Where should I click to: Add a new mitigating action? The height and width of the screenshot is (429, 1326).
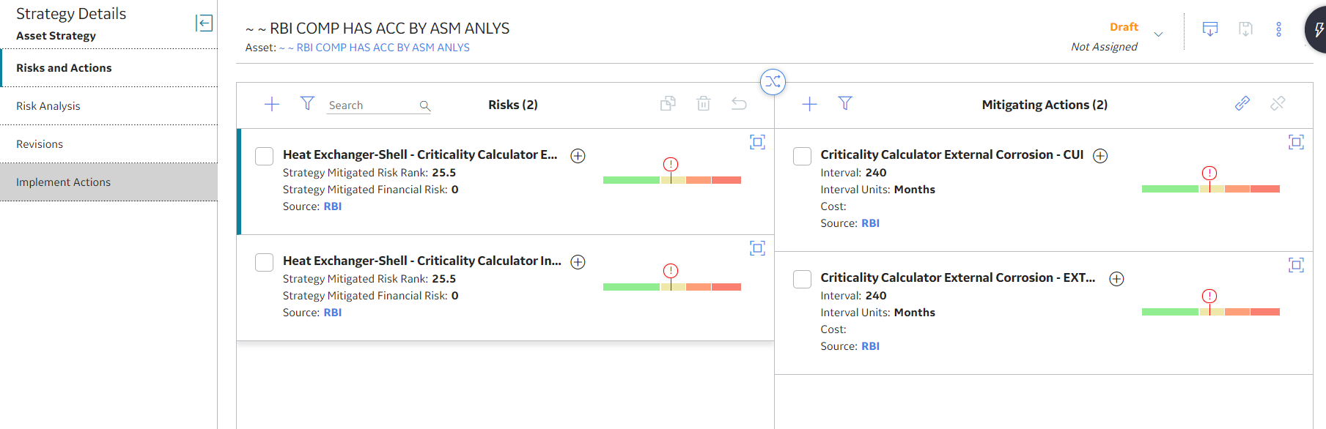point(810,104)
